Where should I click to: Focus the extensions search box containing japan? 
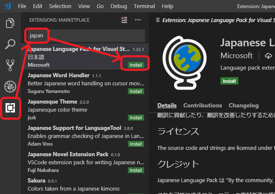pos(86,36)
